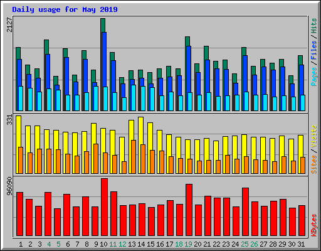Click the 'Hits' legend label
Viewport: 321px width, 251px height.
pyautogui.click(x=314, y=26)
